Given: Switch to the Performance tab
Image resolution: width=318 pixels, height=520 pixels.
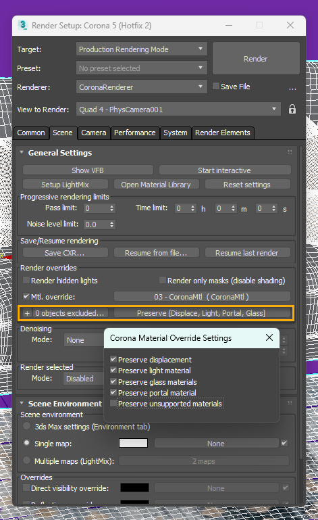Looking at the screenshot, I should tap(135, 133).
